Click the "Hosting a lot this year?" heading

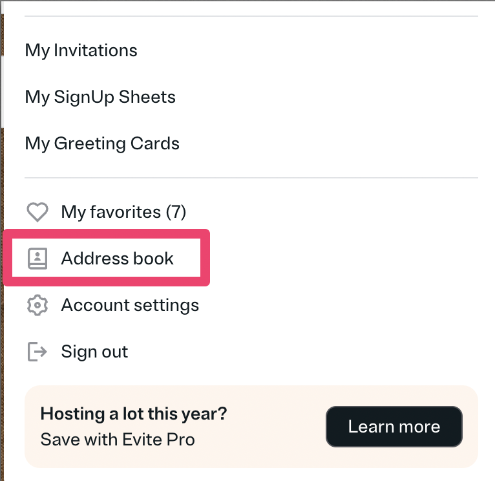[x=134, y=414]
